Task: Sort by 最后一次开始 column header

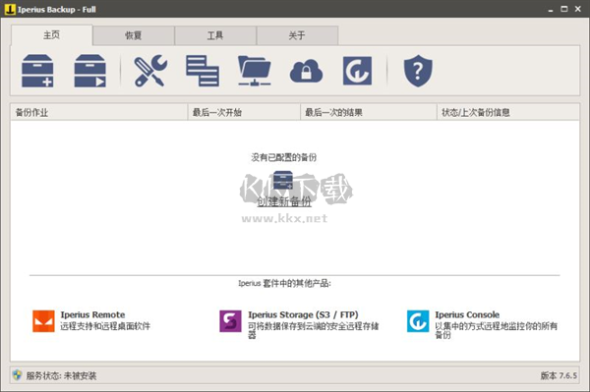Action: 244,112
